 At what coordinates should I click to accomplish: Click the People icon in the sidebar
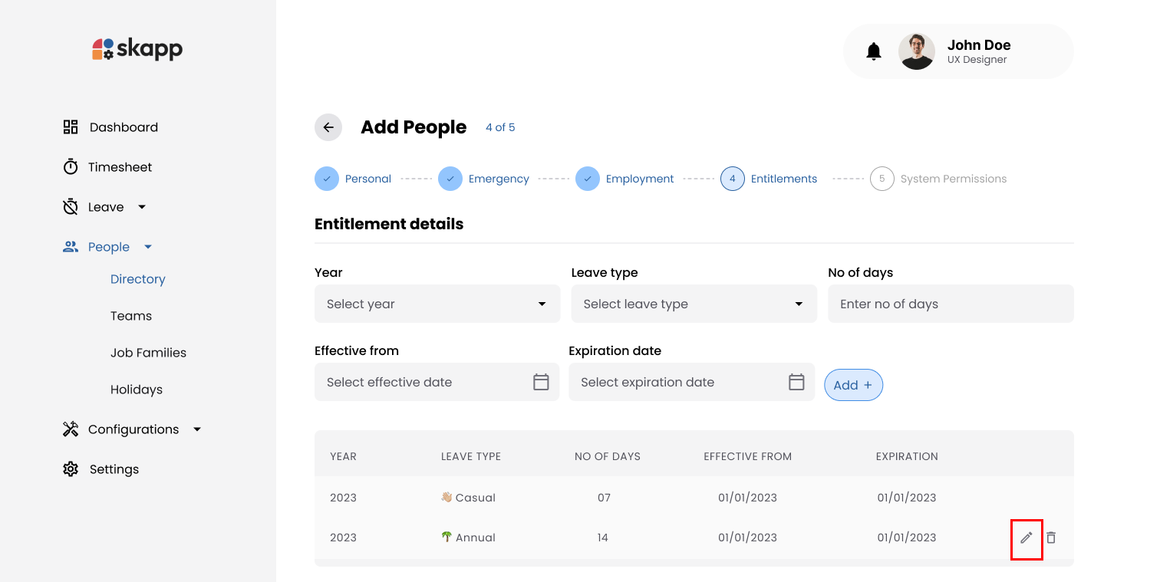click(70, 246)
